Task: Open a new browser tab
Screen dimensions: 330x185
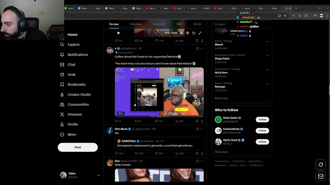Action: 296,8
